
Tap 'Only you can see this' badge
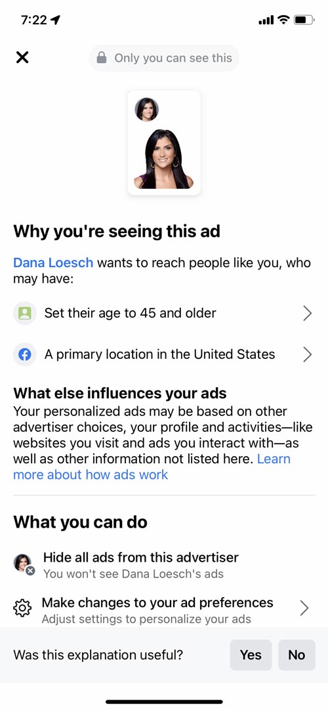click(x=164, y=58)
